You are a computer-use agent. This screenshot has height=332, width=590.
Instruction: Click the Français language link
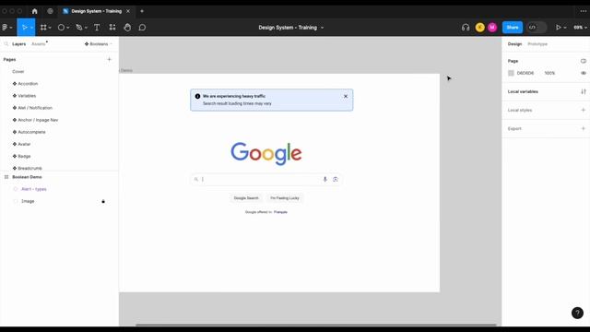(x=280, y=212)
